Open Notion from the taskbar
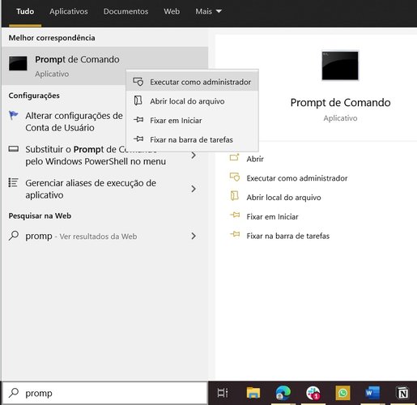417x405 pixels. [x=402, y=393]
